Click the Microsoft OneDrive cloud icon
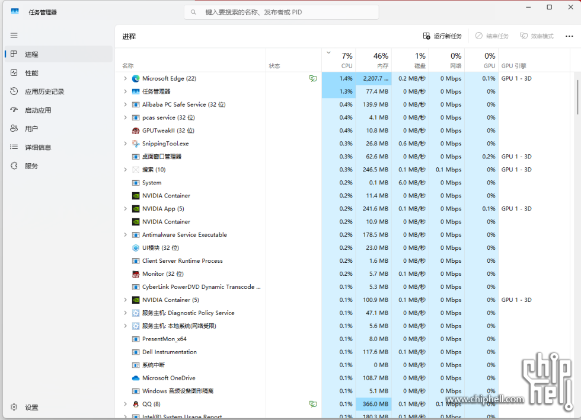Image resolution: width=581 pixels, height=420 pixels. (x=136, y=378)
